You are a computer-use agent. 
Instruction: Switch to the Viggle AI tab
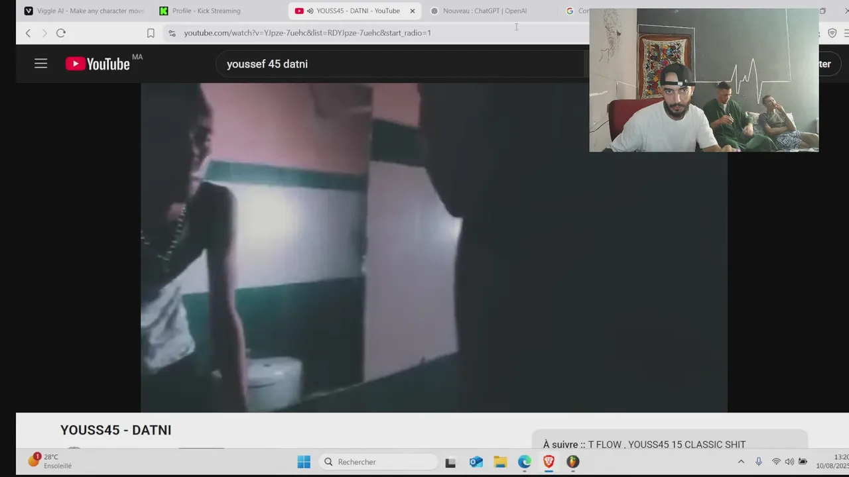tap(84, 11)
